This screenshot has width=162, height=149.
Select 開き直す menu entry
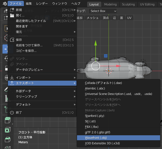point(42,26)
